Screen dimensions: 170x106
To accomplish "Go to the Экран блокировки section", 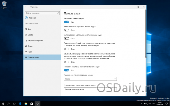I will coord(35,41).
